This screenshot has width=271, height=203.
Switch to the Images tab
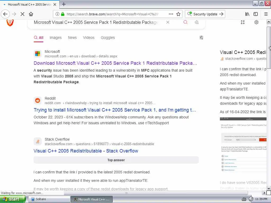click(x=56, y=38)
